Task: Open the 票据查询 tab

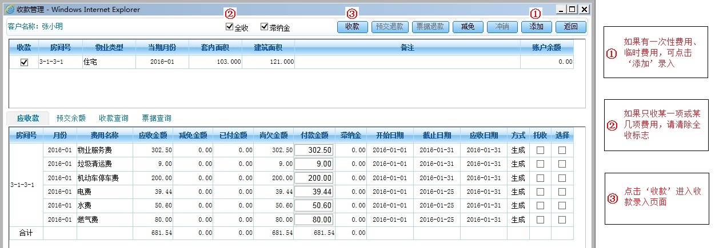Action: pyautogui.click(x=156, y=118)
